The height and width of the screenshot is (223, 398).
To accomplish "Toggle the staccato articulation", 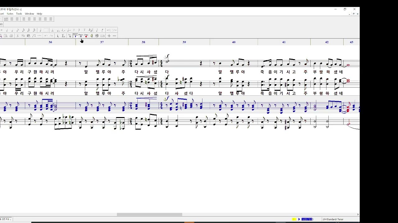I will [74, 30].
